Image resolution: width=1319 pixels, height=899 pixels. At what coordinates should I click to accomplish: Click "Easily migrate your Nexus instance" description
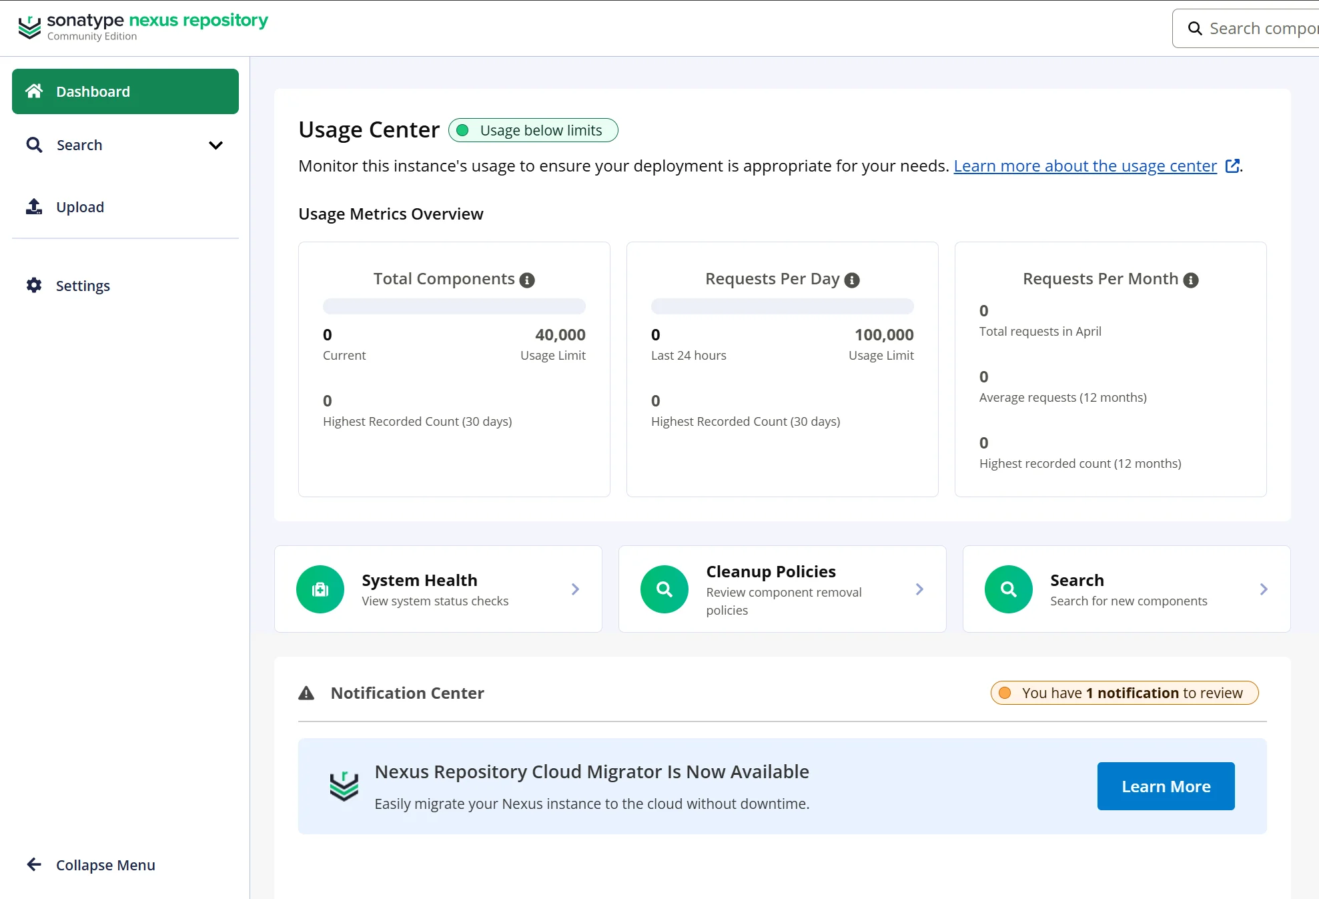(592, 804)
